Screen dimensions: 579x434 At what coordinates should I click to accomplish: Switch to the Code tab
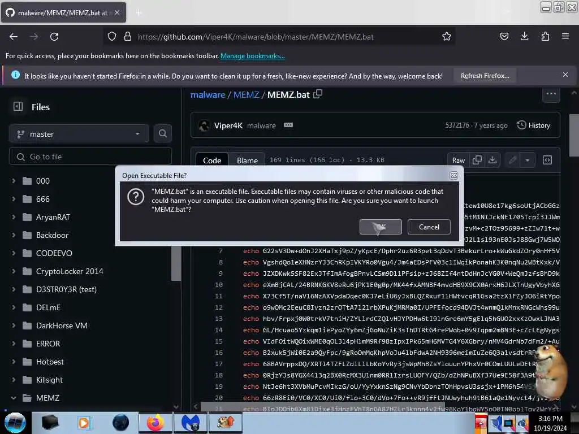[x=212, y=160]
